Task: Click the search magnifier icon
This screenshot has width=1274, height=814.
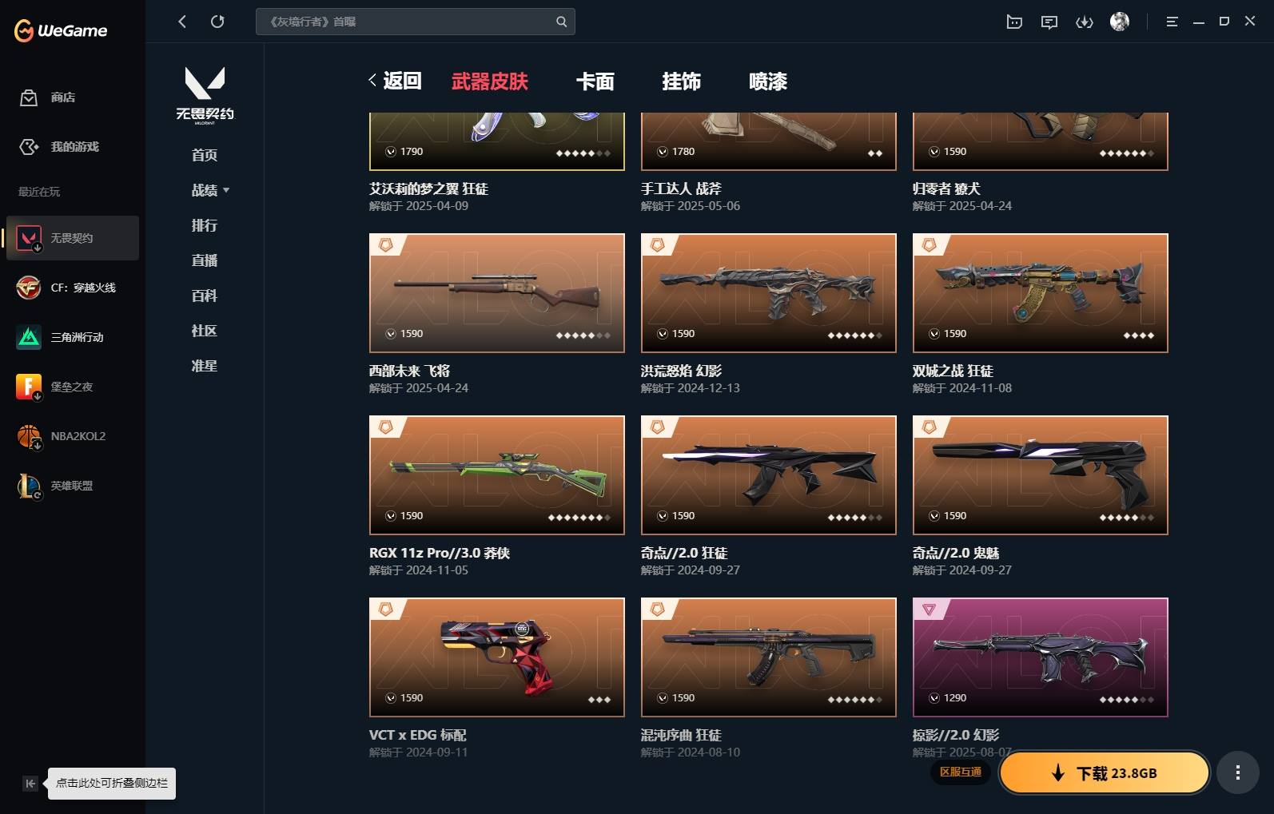Action: (x=561, y=22)
